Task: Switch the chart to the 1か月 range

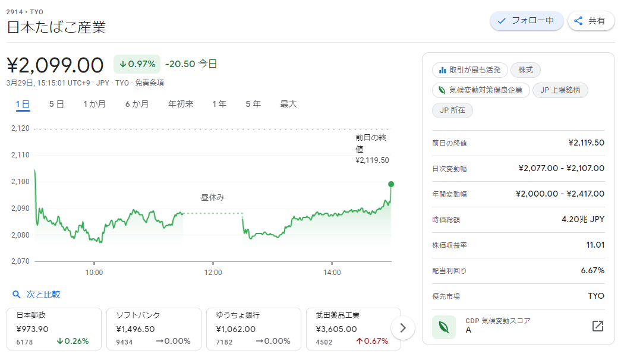Action: coord(94,104)
